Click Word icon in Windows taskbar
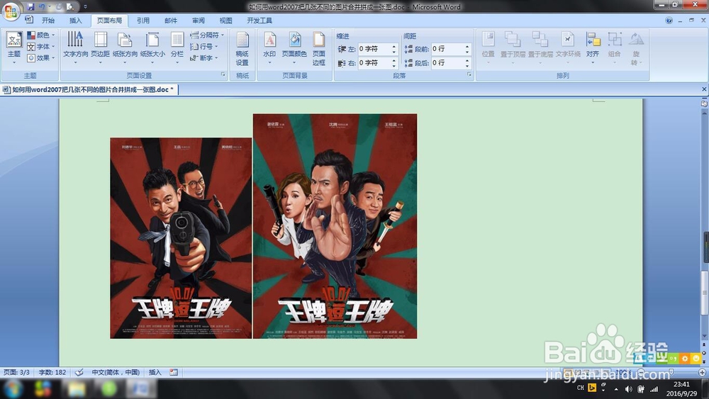This screenshot has height=399, width=709. (140, 388)
